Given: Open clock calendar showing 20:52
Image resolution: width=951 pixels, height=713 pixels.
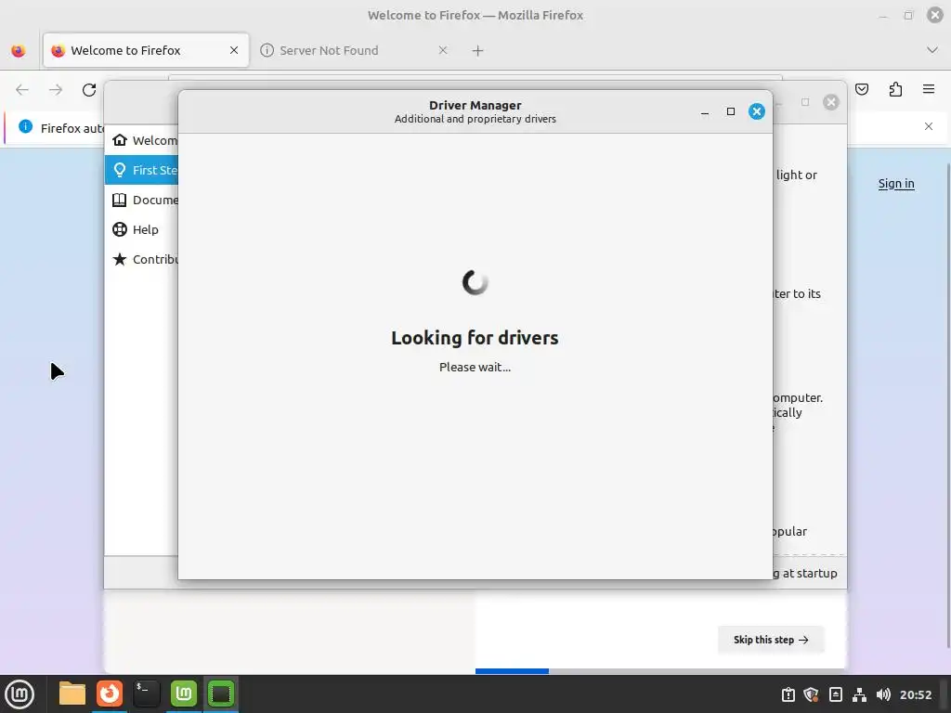Looking at the screenshot, I should 915,694.
